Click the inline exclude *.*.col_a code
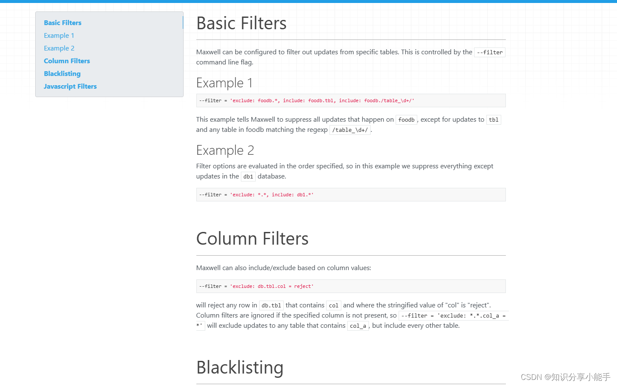Screen dimensions: 617x385 (x=453, y=316)
